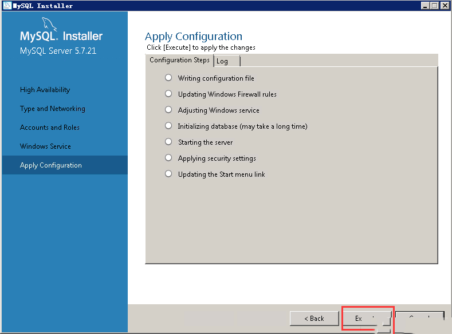Select the Updating Windows Firewall rules circle
This screenshot has width=452, height=334.
point(168,94)
